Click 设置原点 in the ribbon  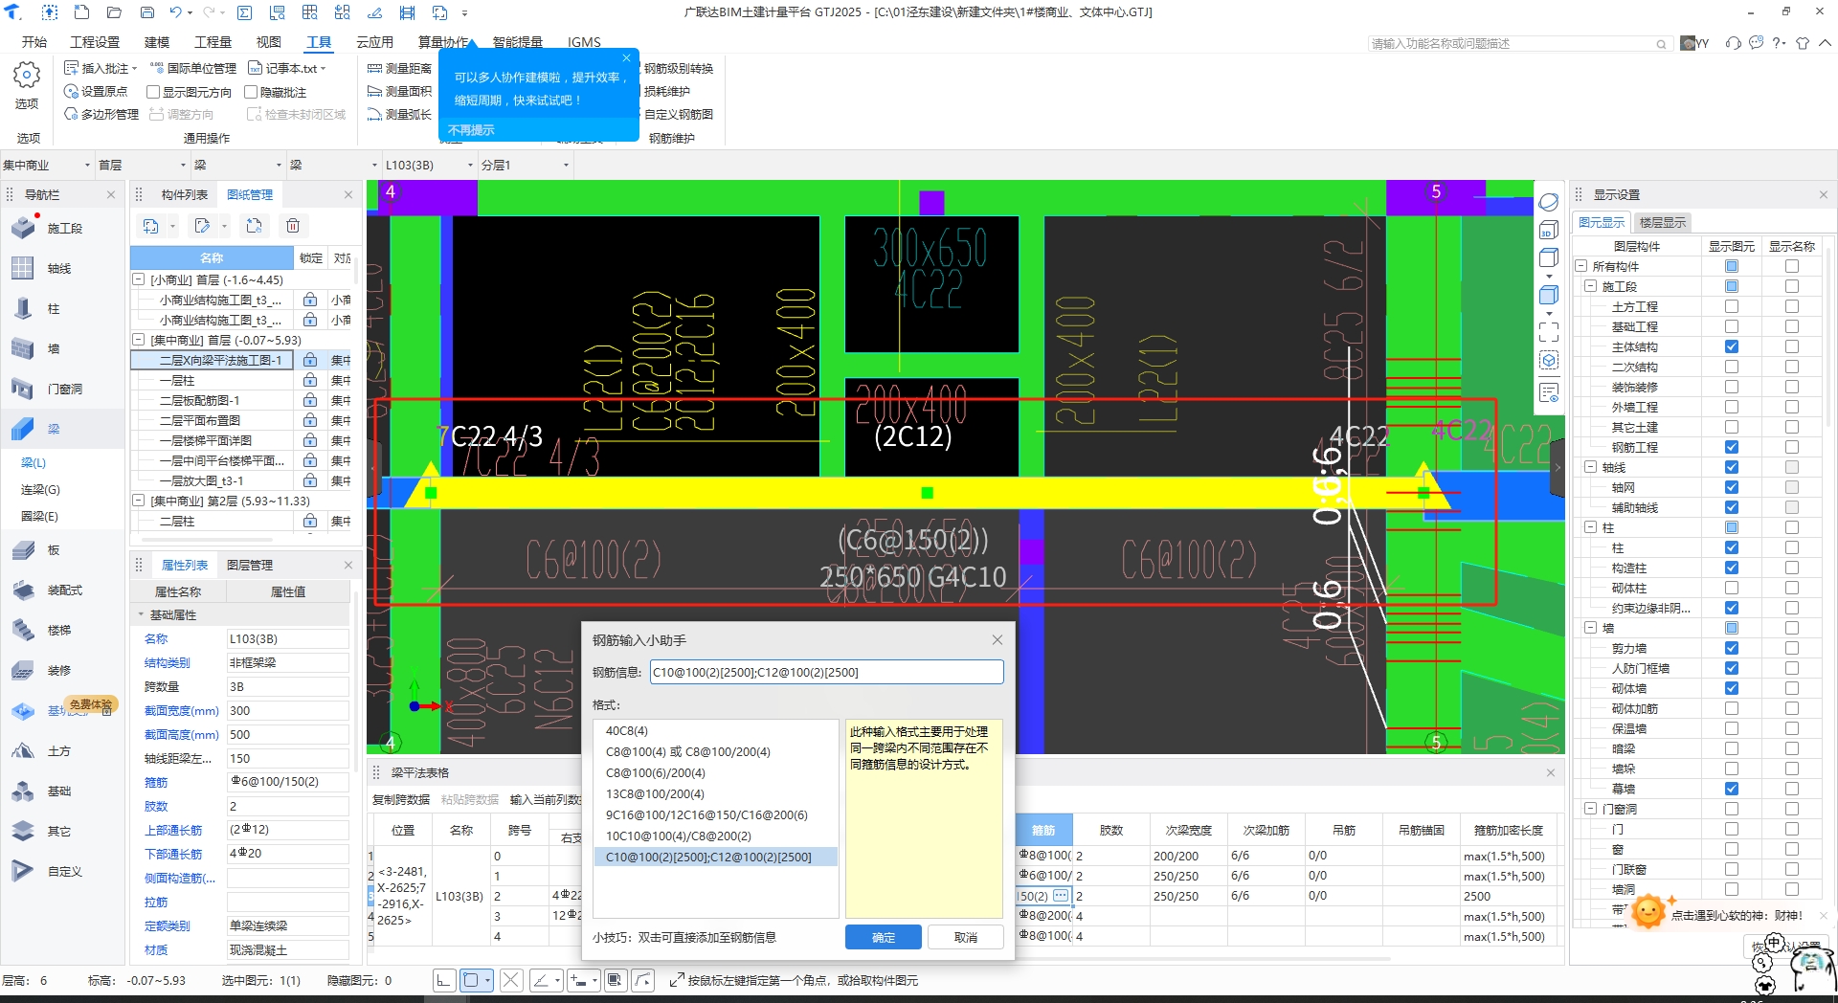pyautogui.click(x=96, y=92)
